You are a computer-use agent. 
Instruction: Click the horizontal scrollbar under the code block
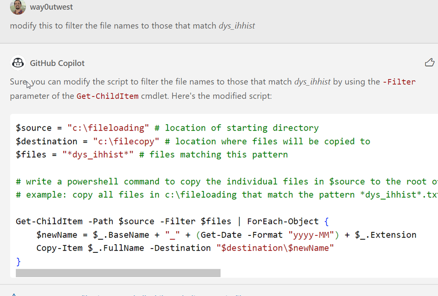pos(118,273)
